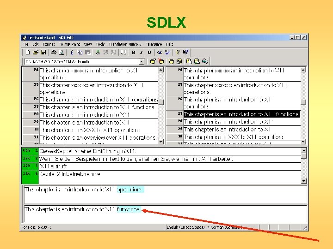Click right pane scrollbar down arrow
Image resolution: width=333 pixels, height=249 pixels.
(x=303, y=142)
